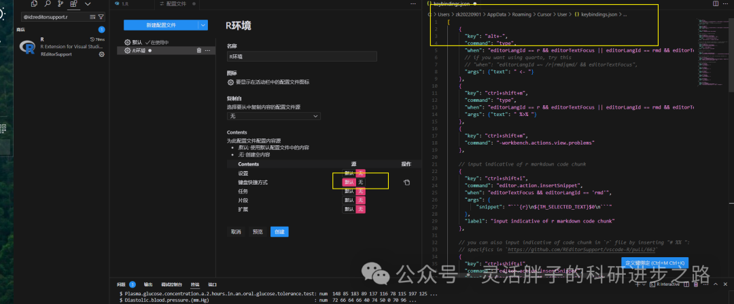Switch to the 配置文件 editor tab
This screenshot has height=304, width=734.
click(177, 4)
